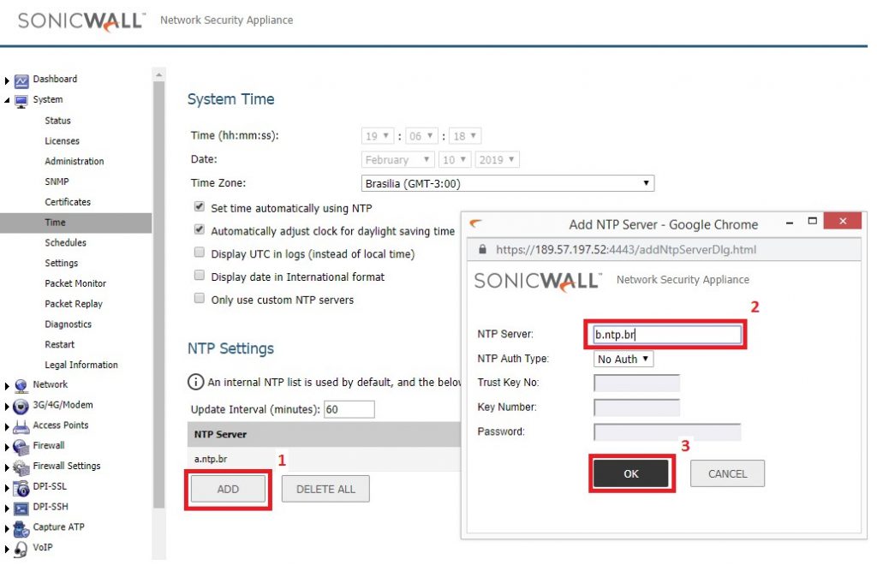Screen dimensions: 877x565
Task: Expand the Firewall tree arrow
Action: coord(7,447)
